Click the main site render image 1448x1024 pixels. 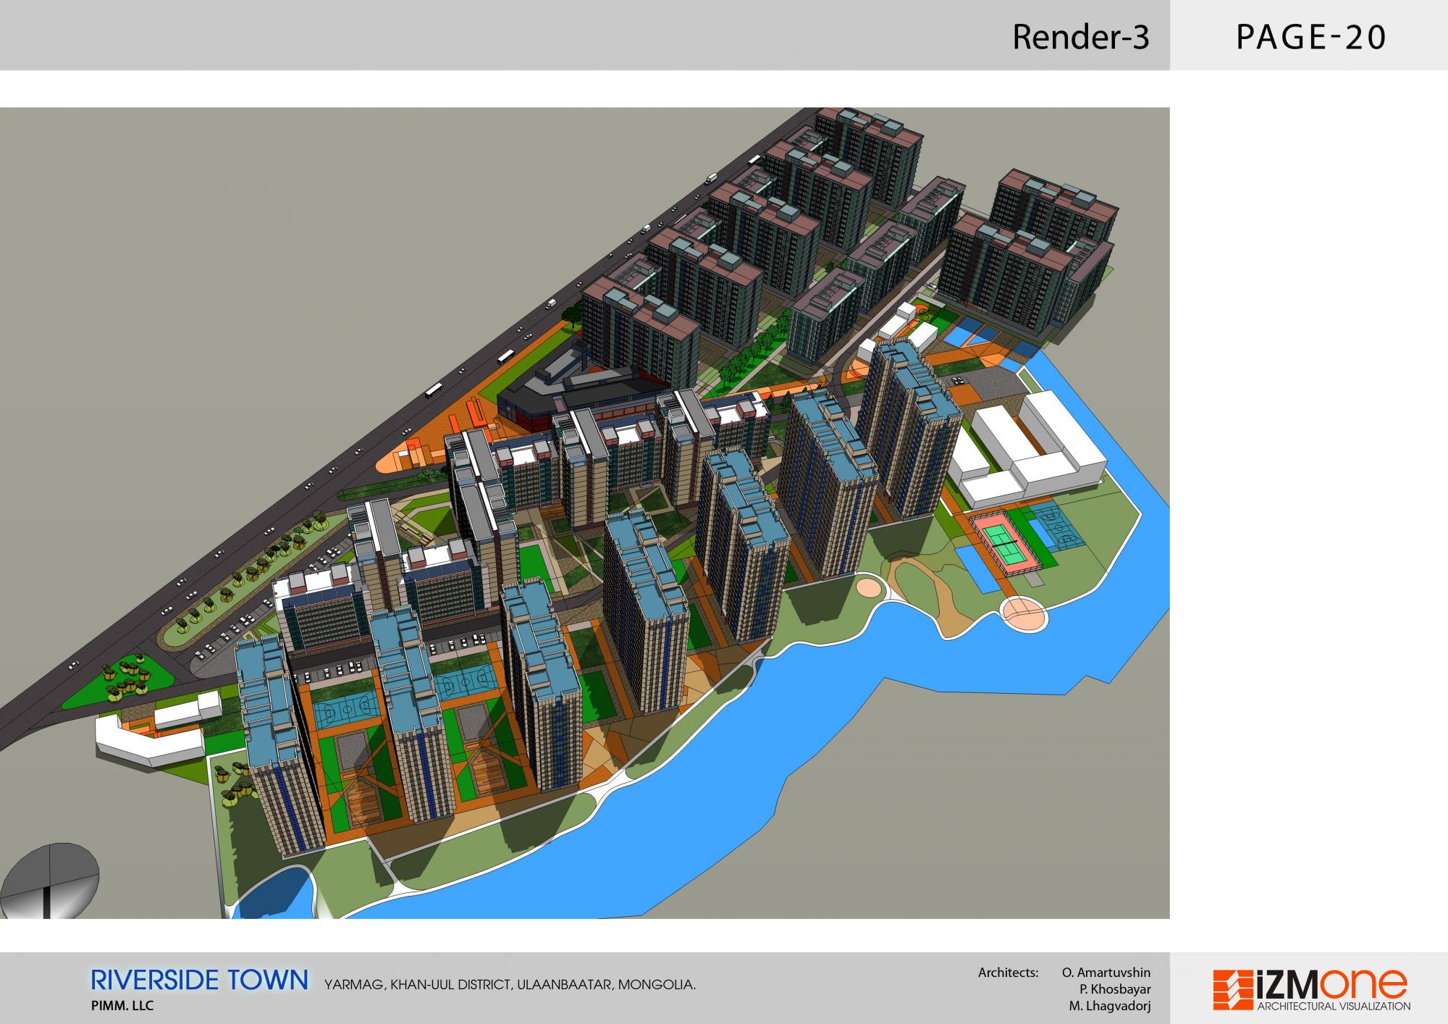coord(585,513)
